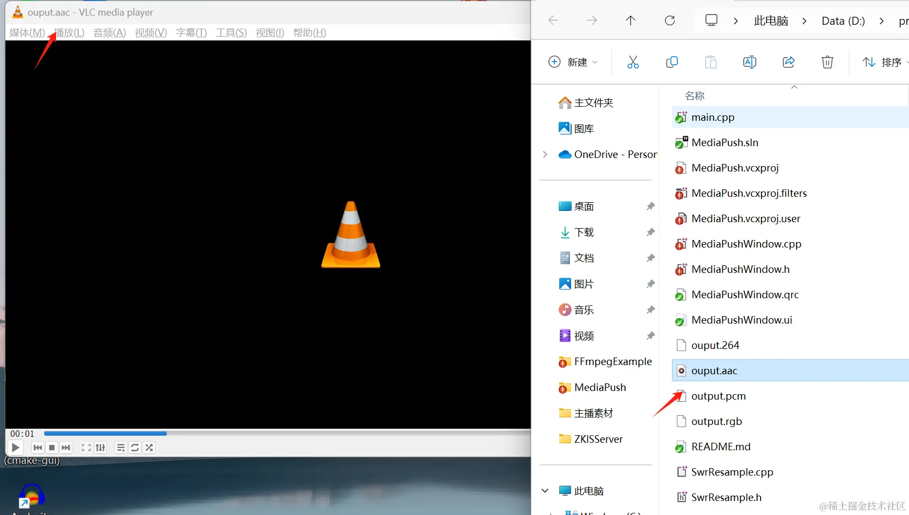Click the VLC elapsed time label 00:01
Screen dimensions: 909x515
coord(22,434)
